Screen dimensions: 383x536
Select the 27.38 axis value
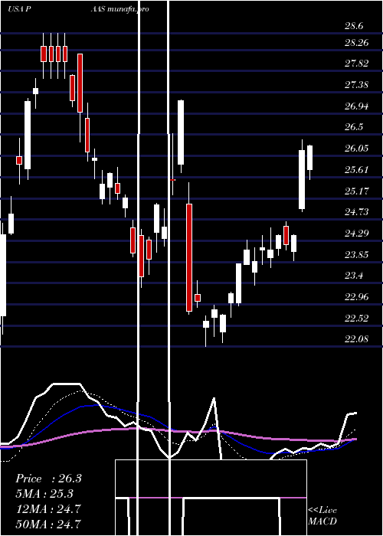[356, 84]
